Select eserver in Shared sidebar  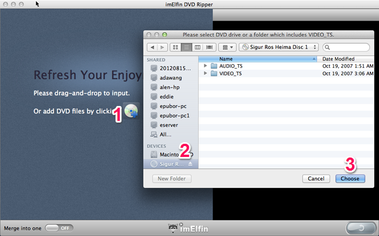click(171, 125)
